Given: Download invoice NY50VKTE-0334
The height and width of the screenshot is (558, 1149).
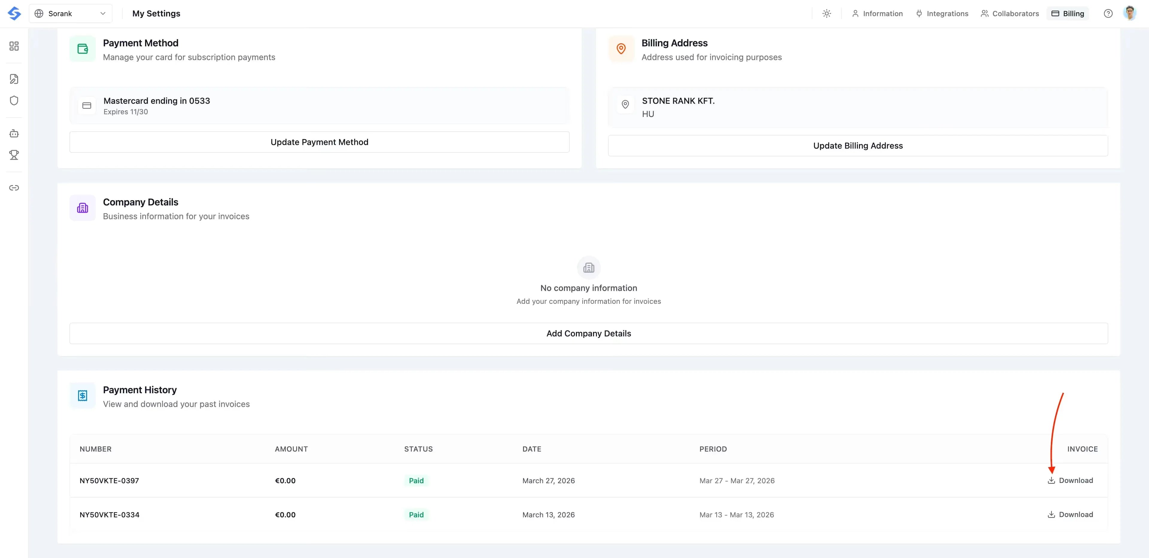Looking at the screenshot, I should [1070, 514].
